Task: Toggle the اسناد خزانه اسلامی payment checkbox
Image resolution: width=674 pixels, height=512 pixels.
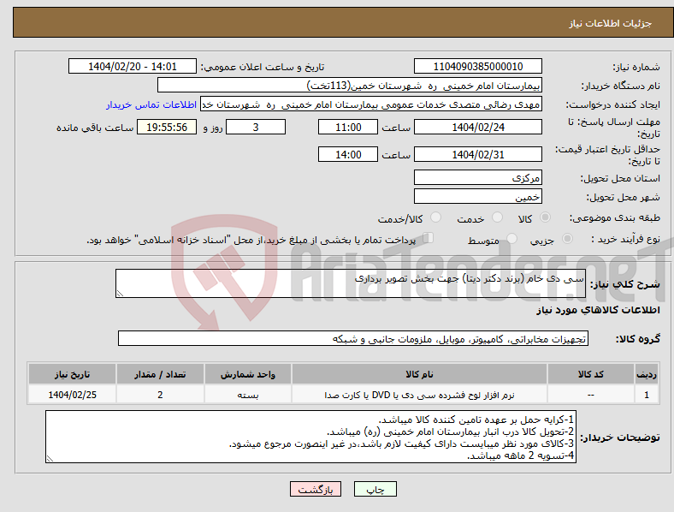Action: coord(429,238)
